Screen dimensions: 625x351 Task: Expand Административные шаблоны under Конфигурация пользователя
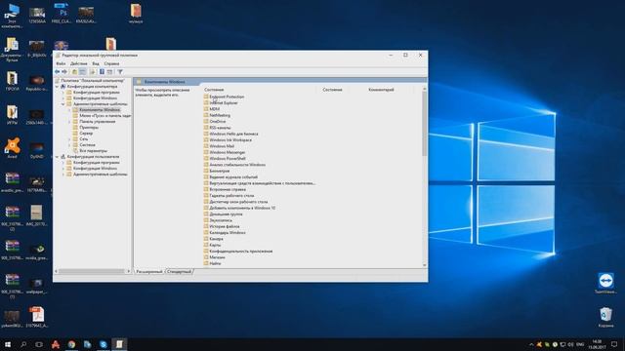tap(62, 175)
